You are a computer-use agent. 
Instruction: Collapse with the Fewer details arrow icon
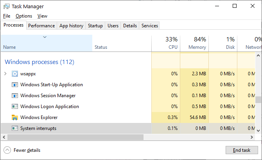coord(7,150)
